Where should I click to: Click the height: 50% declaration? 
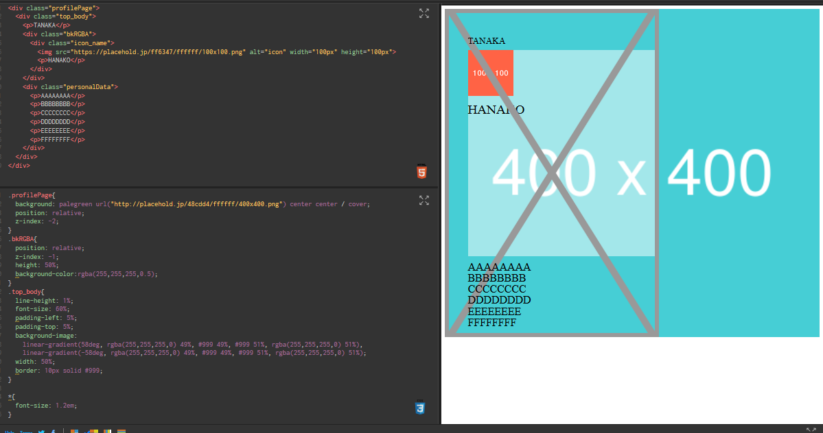[x=37, y=265]
